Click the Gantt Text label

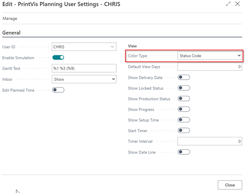(11, 68)
